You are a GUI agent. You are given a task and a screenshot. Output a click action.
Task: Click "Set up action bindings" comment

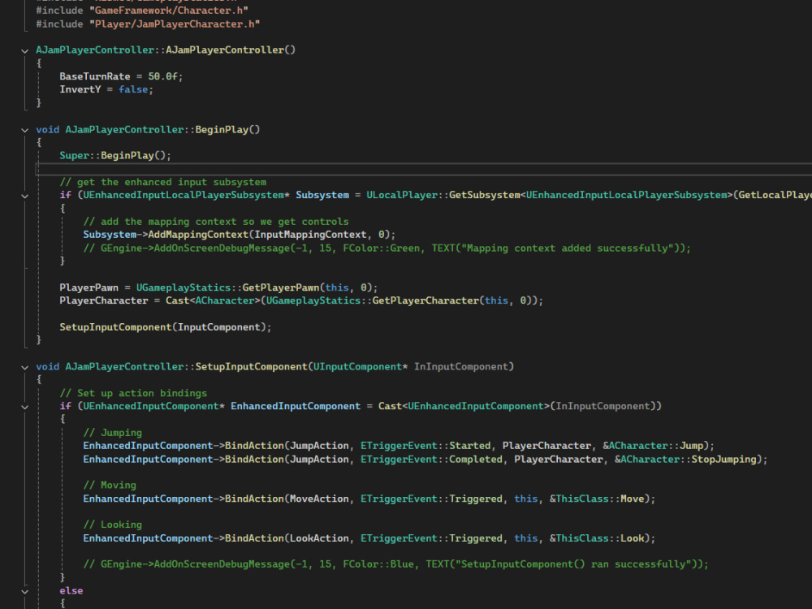(x=133, y=393)
